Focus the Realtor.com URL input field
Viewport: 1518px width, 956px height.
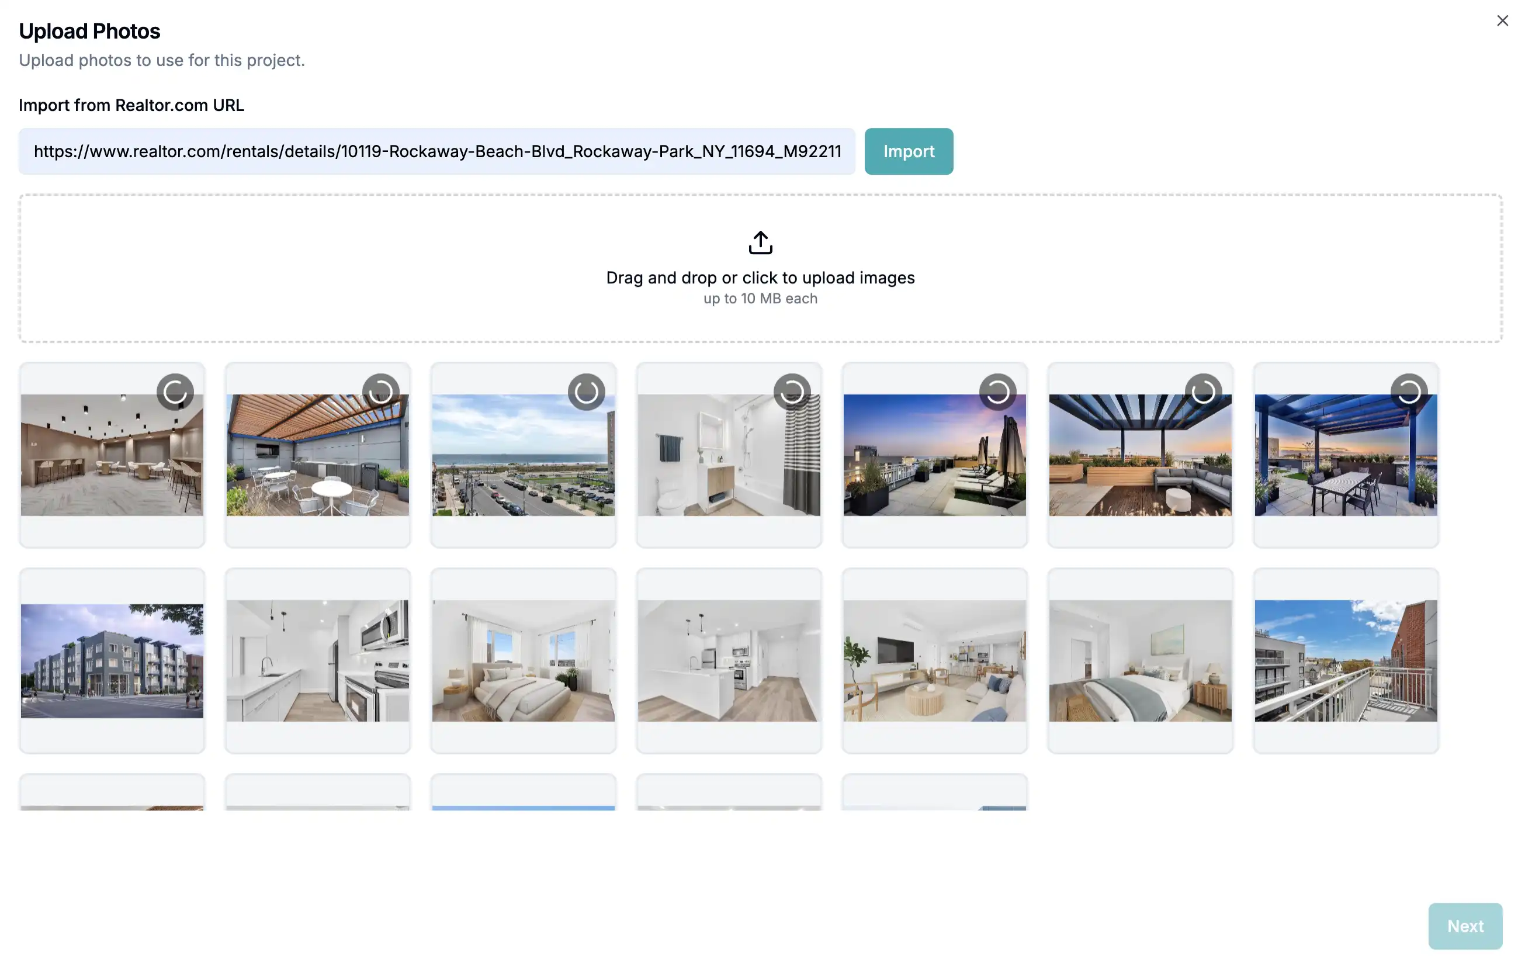coord(436,151)
